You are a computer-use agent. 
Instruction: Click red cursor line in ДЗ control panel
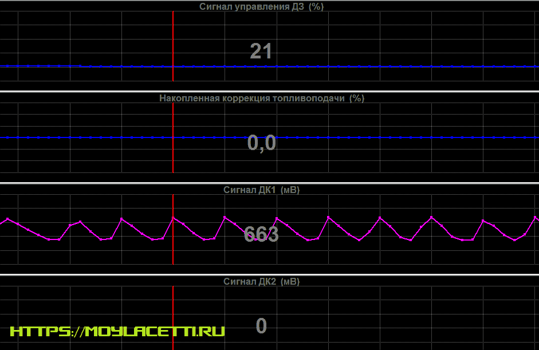click(x=172, y=34)
